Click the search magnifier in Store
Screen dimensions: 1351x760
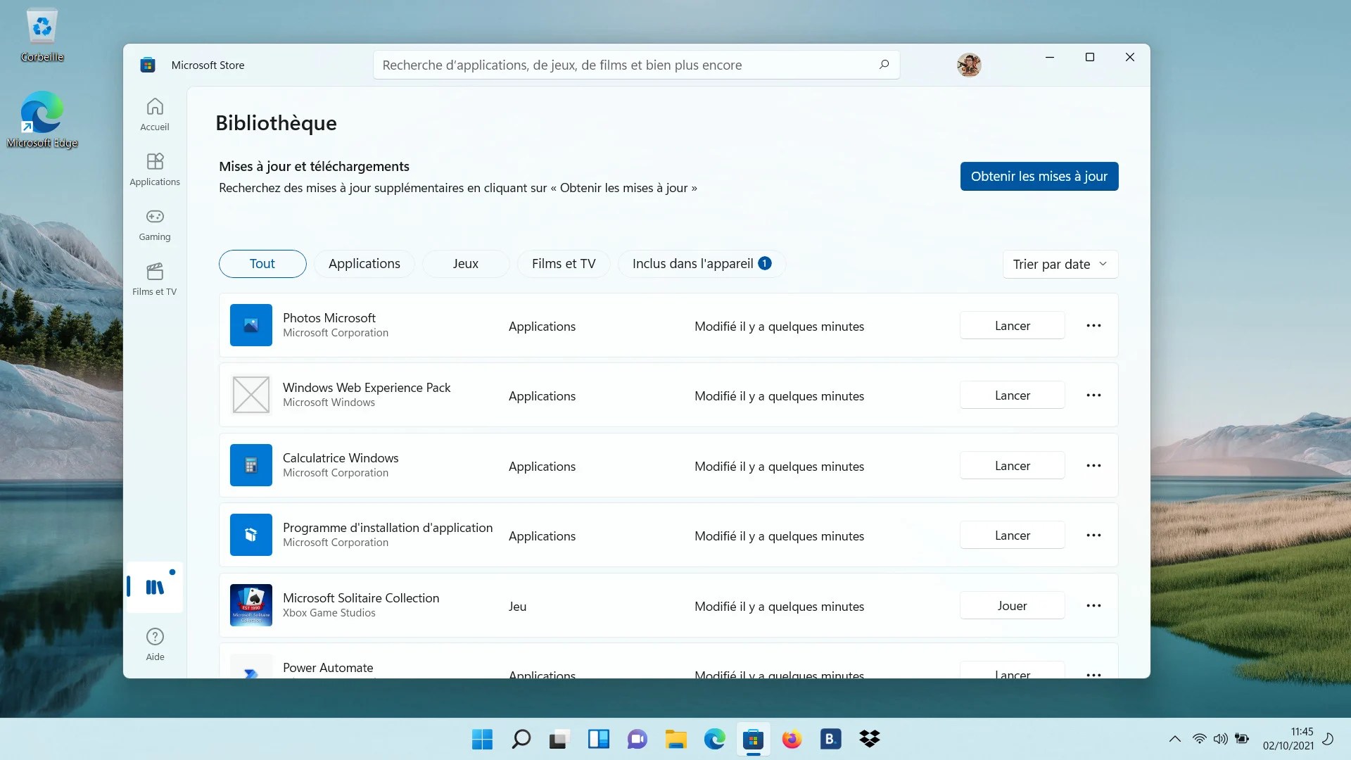tap(884, 65)
